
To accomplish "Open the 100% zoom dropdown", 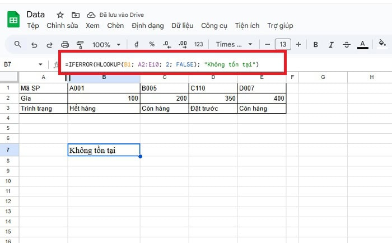I will (105, 44).
